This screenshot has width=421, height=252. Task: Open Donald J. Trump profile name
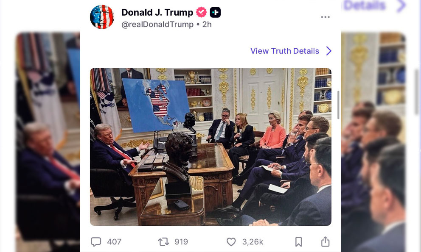(157, 12)
